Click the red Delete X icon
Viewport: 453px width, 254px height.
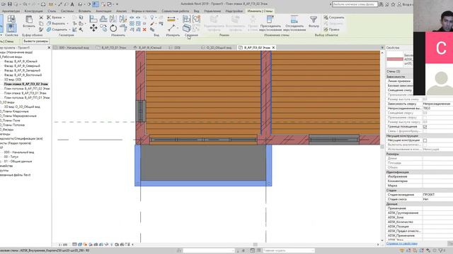coord(144,30)
